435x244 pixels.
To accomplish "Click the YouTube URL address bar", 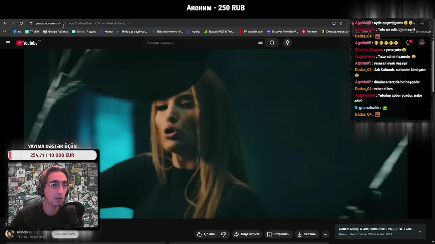I will (x=180, y=23).
